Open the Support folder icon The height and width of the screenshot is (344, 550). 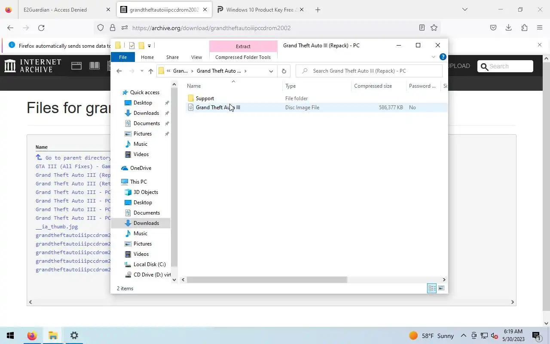(x=191, y=98)
